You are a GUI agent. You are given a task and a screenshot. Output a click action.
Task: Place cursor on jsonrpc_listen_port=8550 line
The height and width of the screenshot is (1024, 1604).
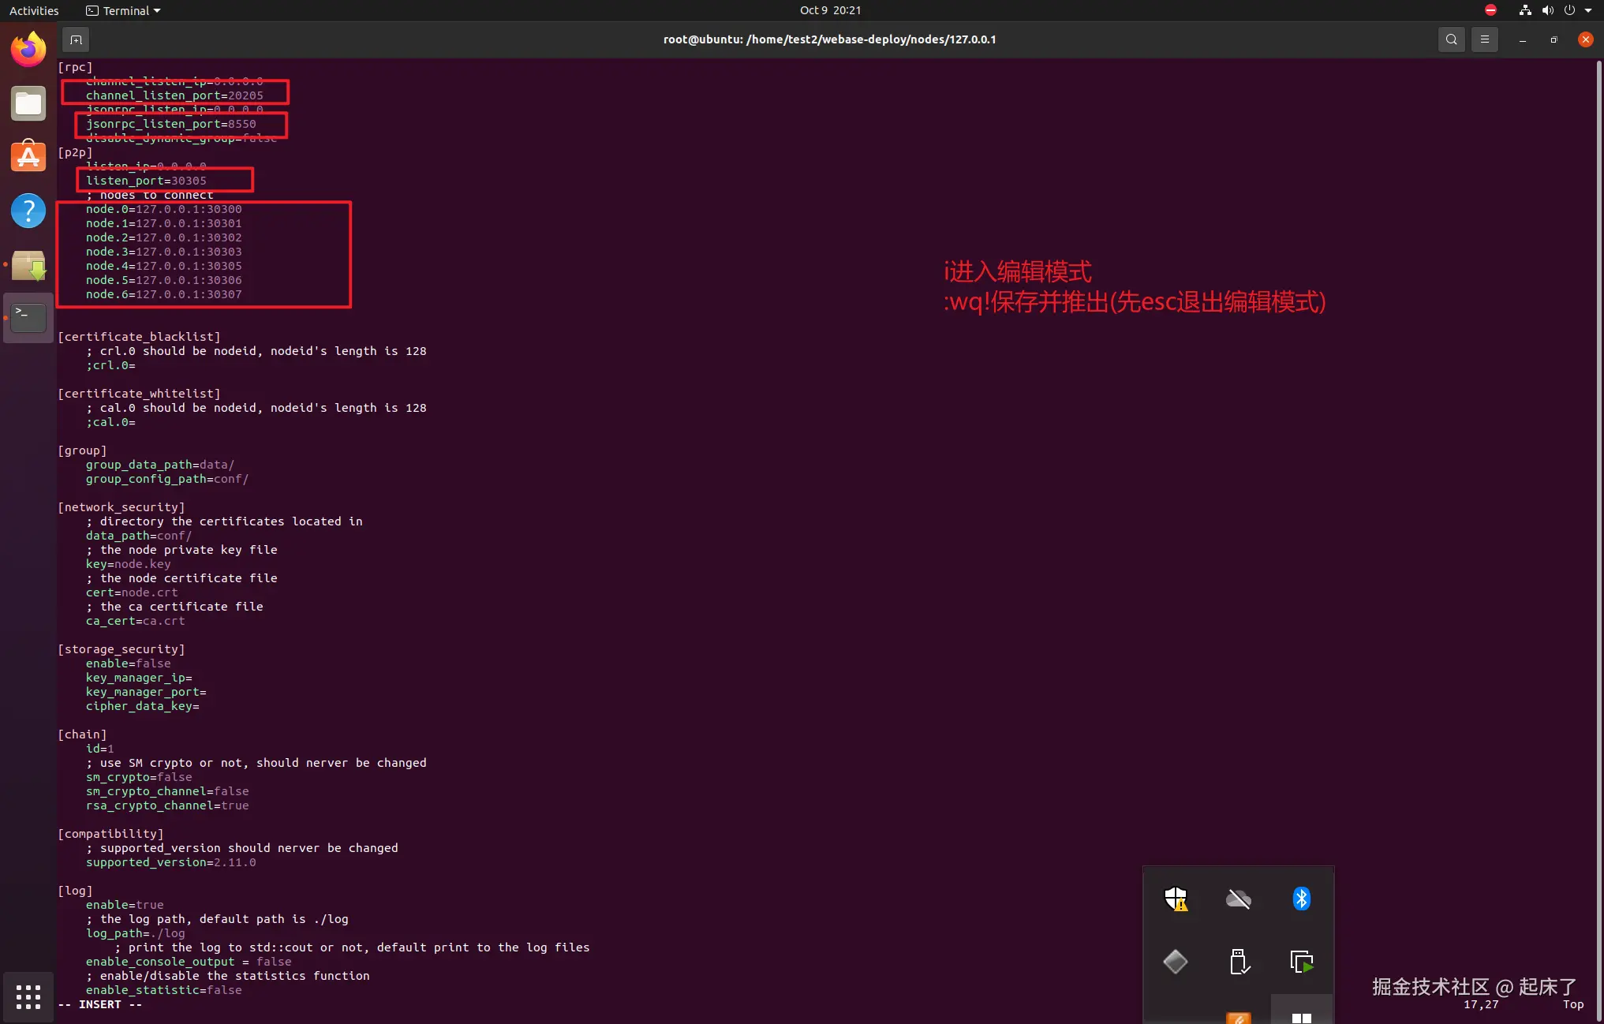[170, 124]
